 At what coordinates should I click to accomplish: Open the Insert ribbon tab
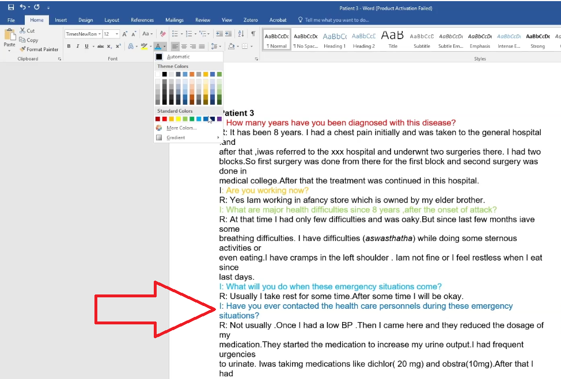click(60, 20)
